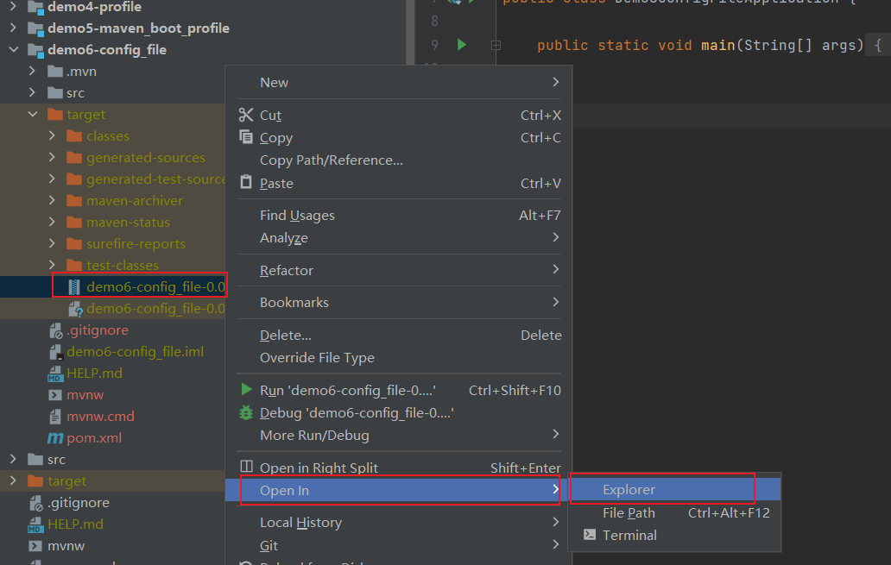Click the Cut scissors icon
This screenshot has height=565, width=891.
click(x=245, y=115)
